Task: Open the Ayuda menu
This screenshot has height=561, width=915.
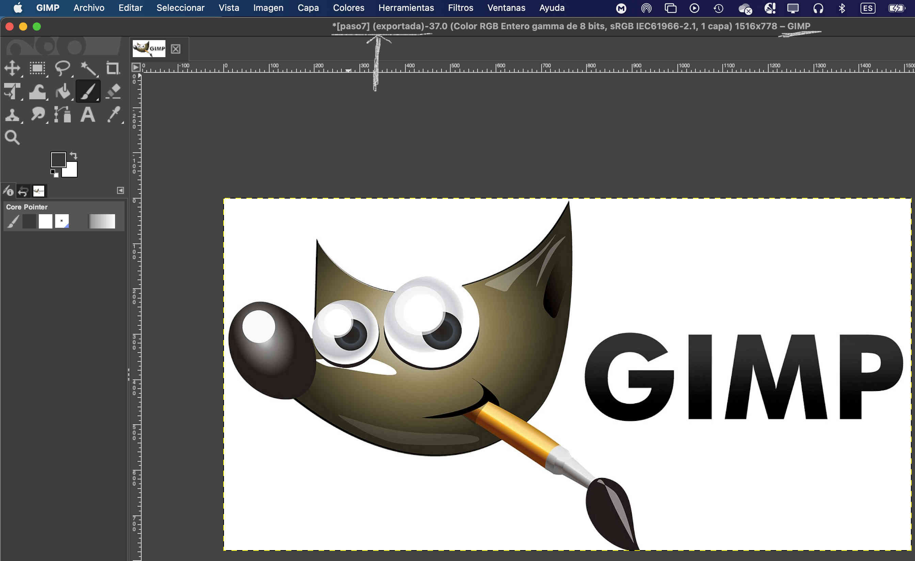Action: click(x=552, y=8)
